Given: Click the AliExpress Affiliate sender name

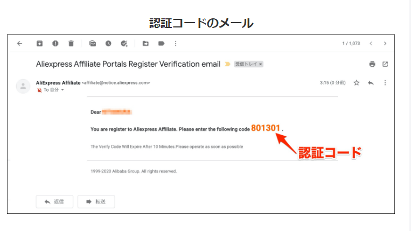Looking at the screenshot, I should [x=58, y=83].
